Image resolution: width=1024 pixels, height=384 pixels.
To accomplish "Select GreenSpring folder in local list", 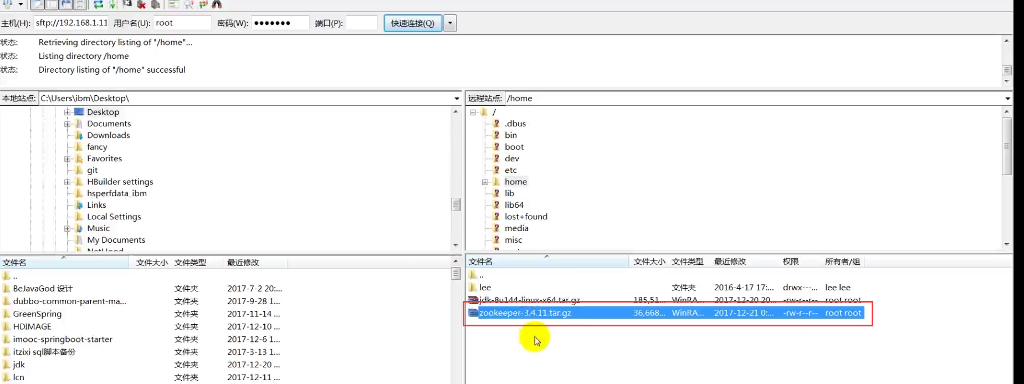I will coord(37,314).
